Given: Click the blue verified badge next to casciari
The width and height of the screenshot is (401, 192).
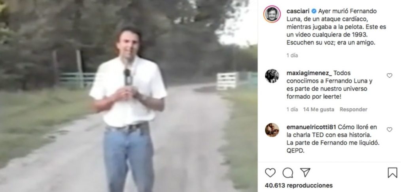Looking at the screenshot, I should click(314, 11).
